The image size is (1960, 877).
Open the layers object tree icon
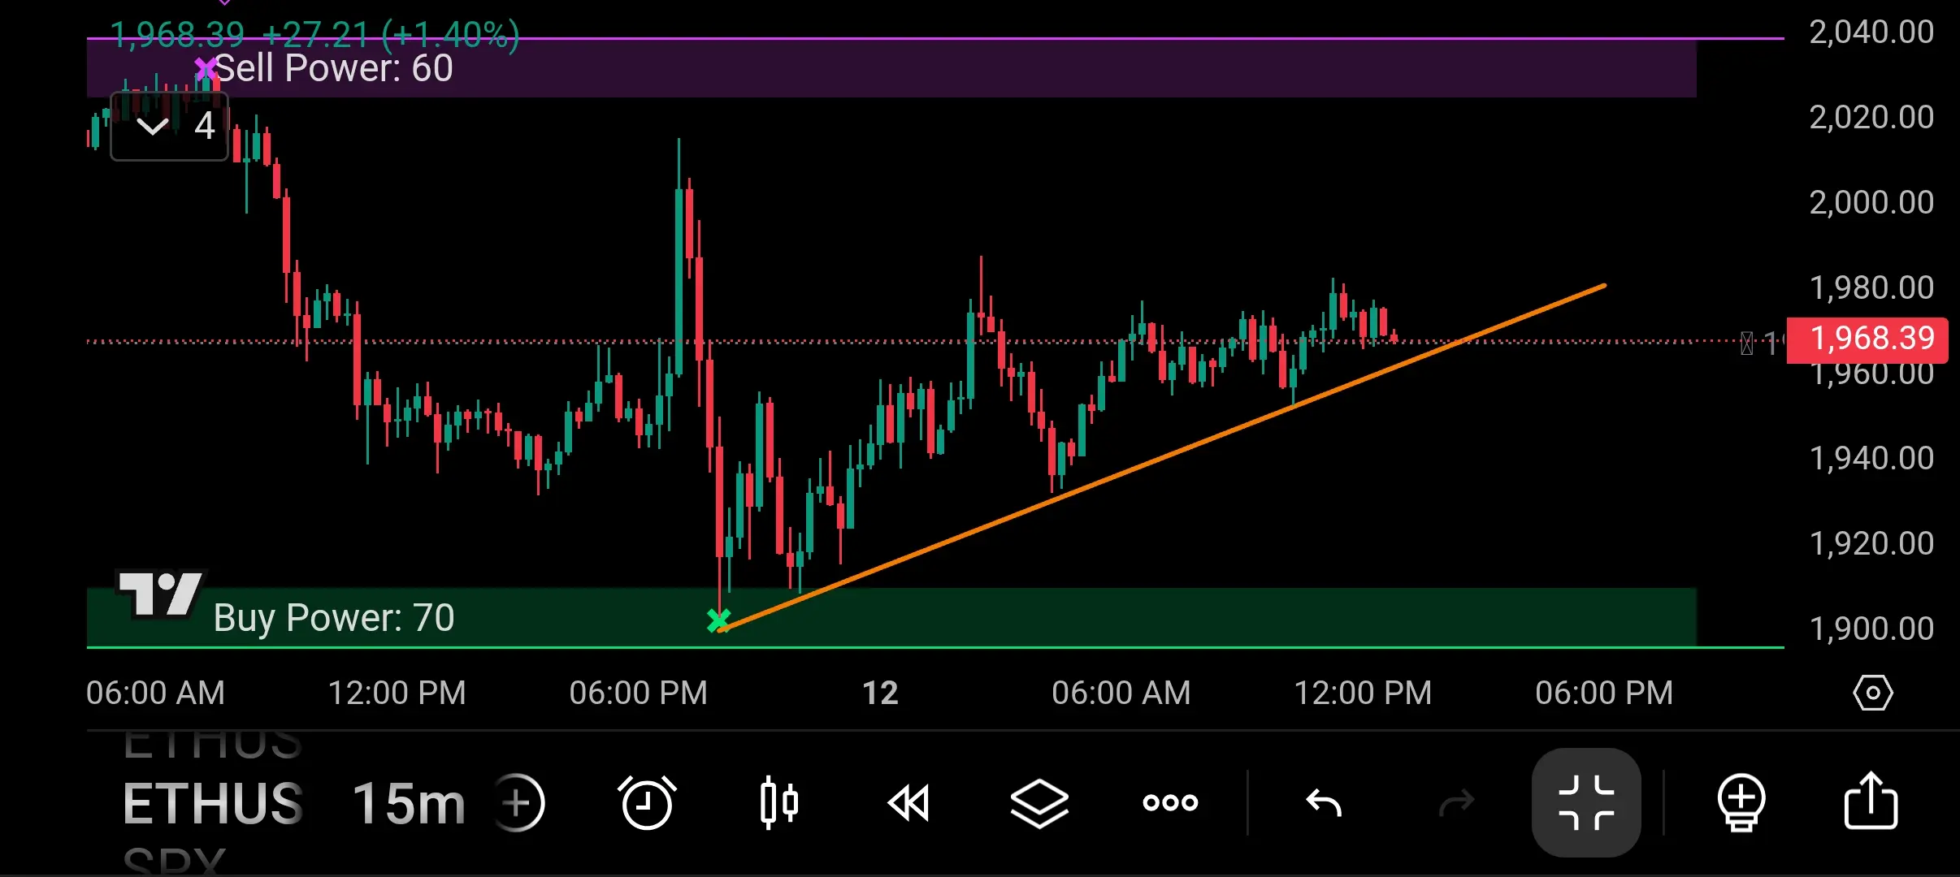click(1039, 803)
